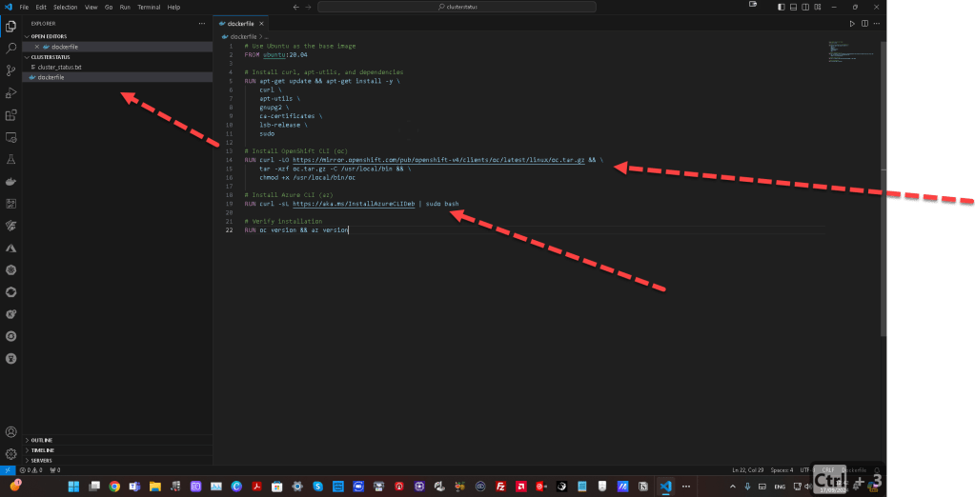Open the forwarded ports indicator in status bar
Screen dimensions: 975x497
(54, 470)
